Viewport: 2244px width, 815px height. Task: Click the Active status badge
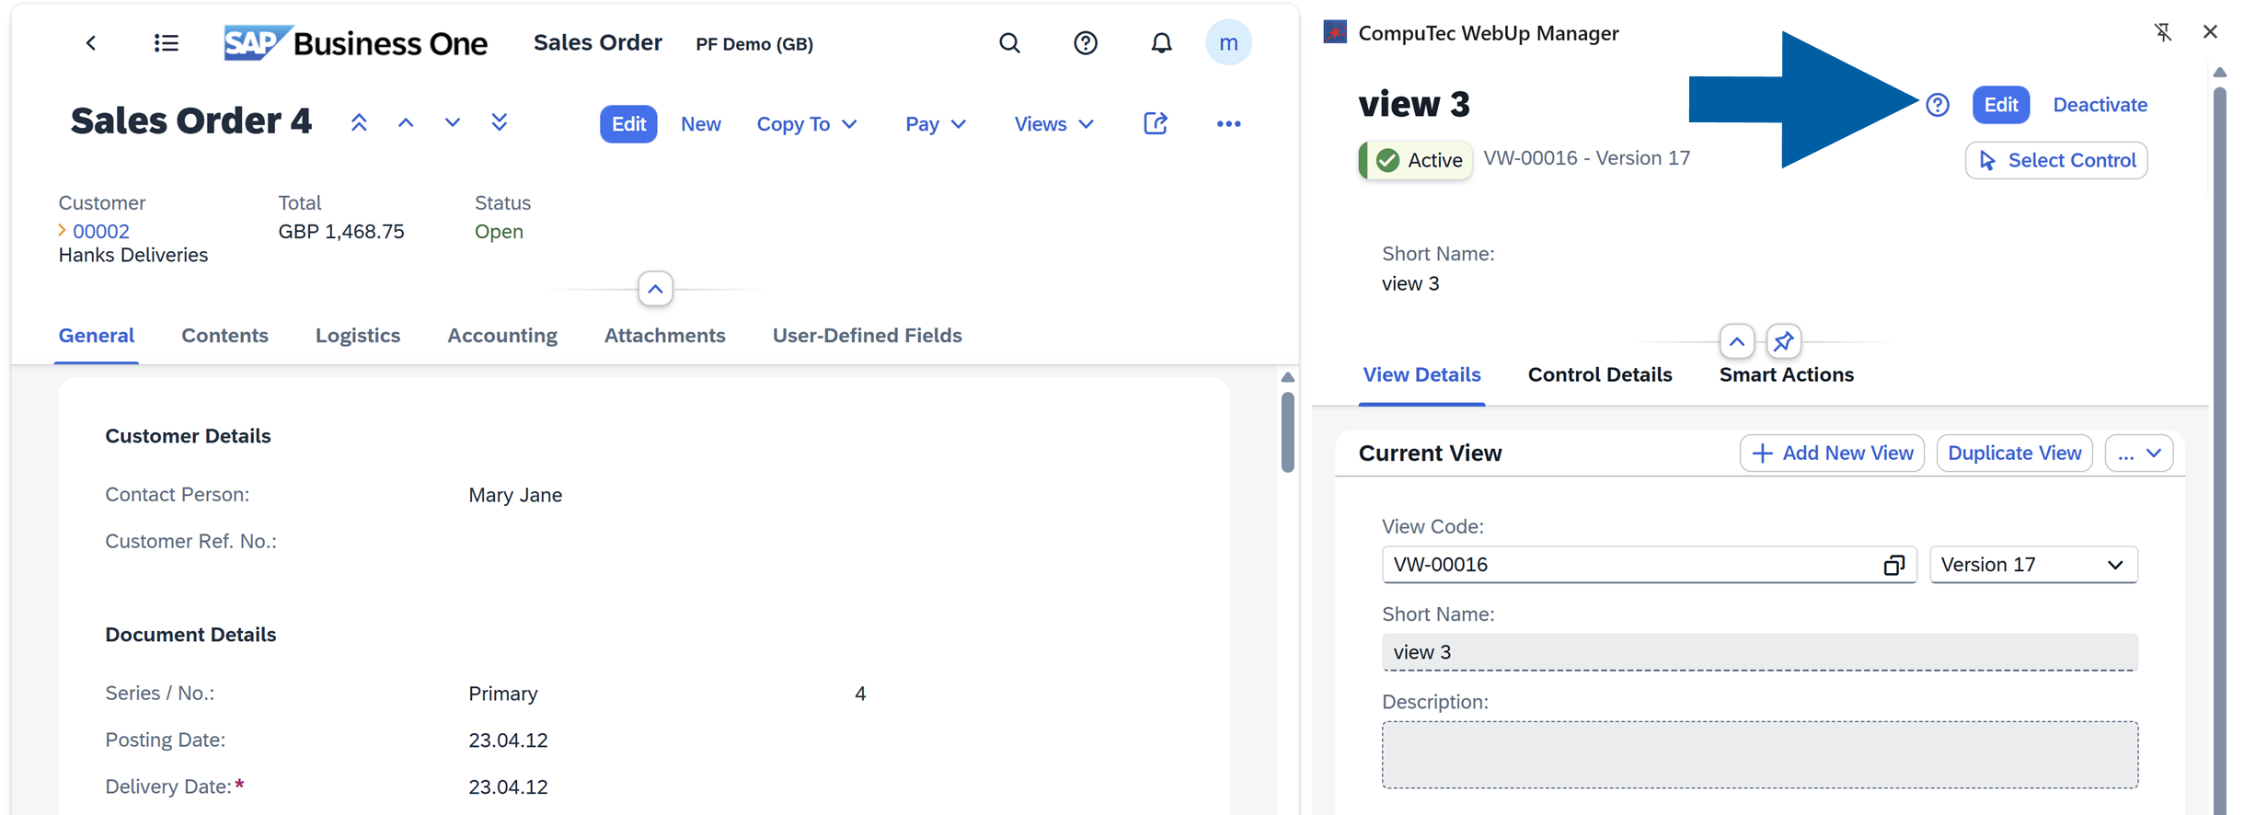pos(1416,160)
